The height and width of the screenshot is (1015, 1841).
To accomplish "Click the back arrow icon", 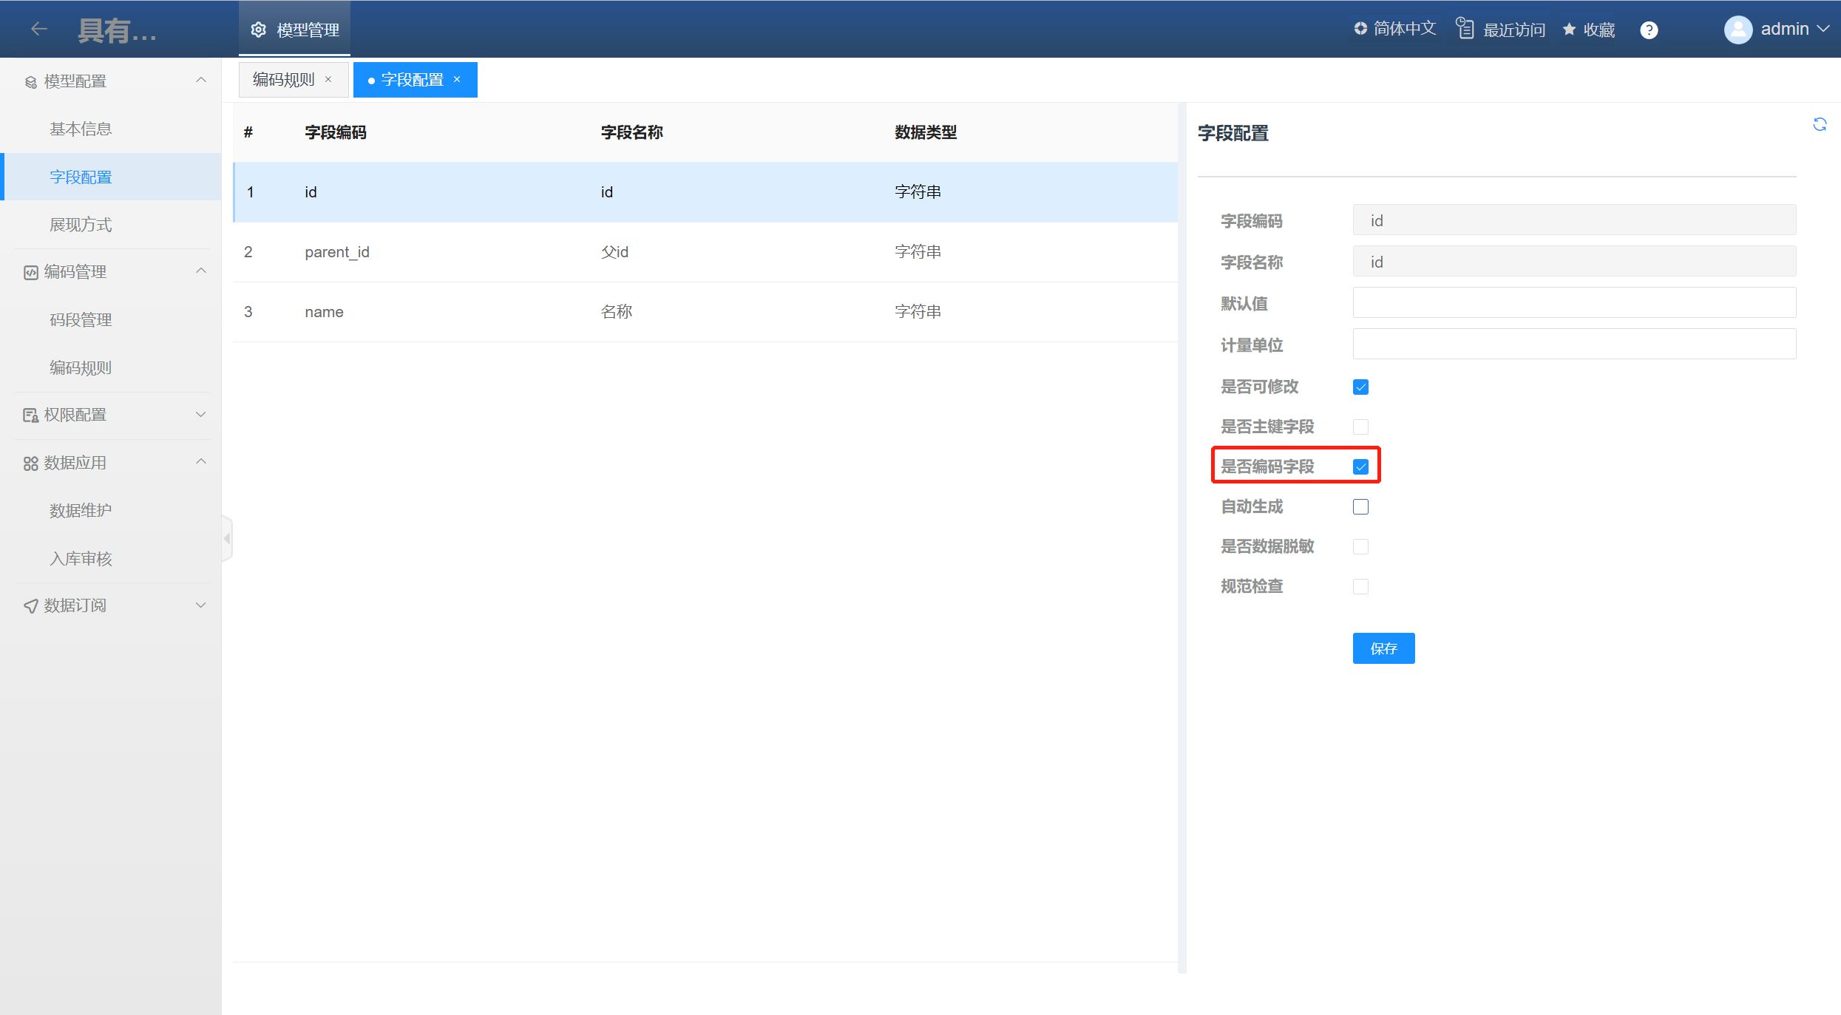I will tap(39, 29).
